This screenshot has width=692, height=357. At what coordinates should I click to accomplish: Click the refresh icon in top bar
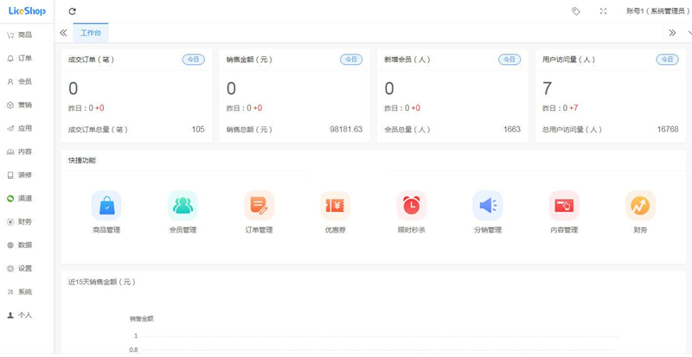coord(72,11)
